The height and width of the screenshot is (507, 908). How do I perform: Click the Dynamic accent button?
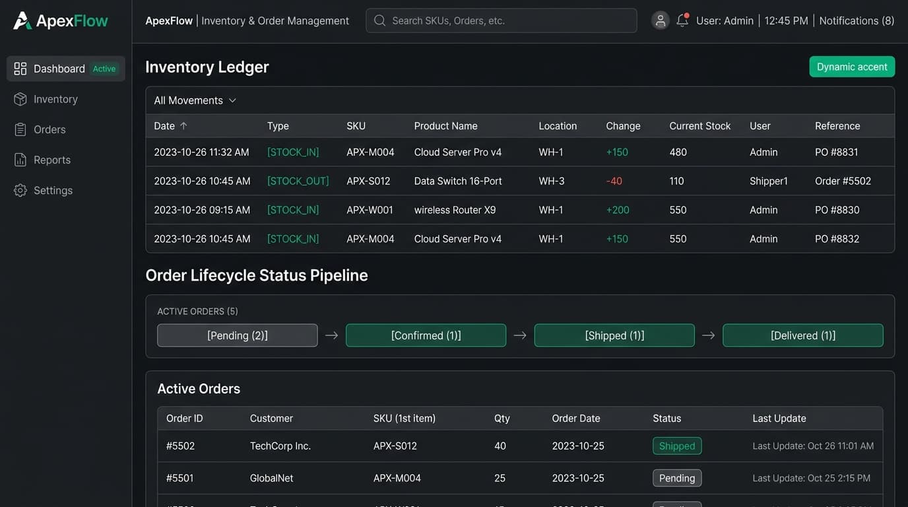click(x=852, y=67)
